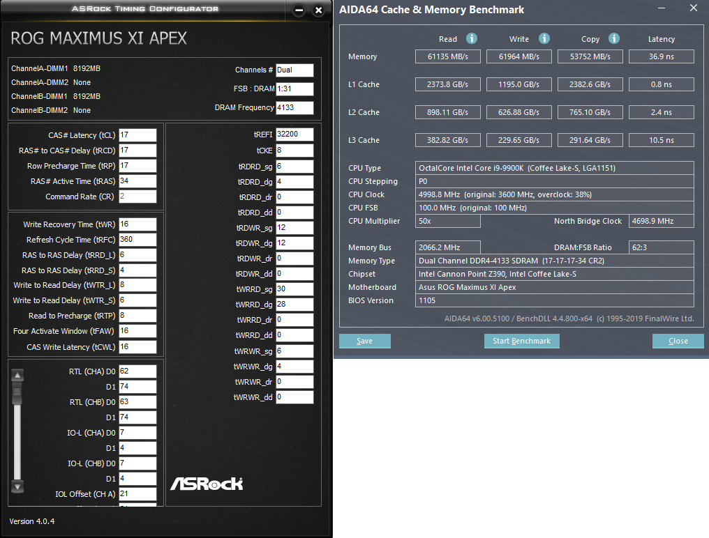Select the CAS# Latency (tCL) field
The image size is (709, 538).
click(137, 135)
